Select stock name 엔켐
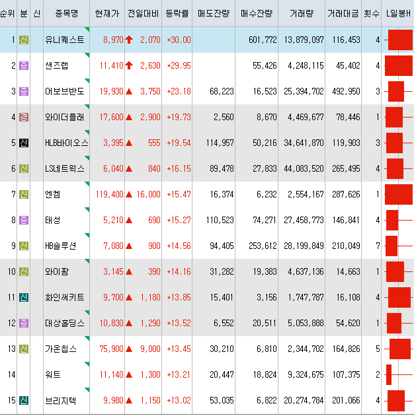The image size is (414, 416). point(53,195)
